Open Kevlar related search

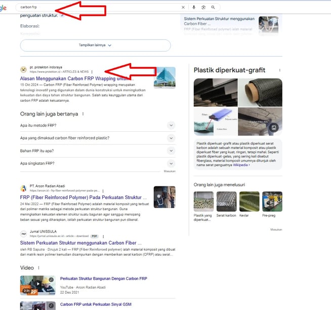click(250, 204)
